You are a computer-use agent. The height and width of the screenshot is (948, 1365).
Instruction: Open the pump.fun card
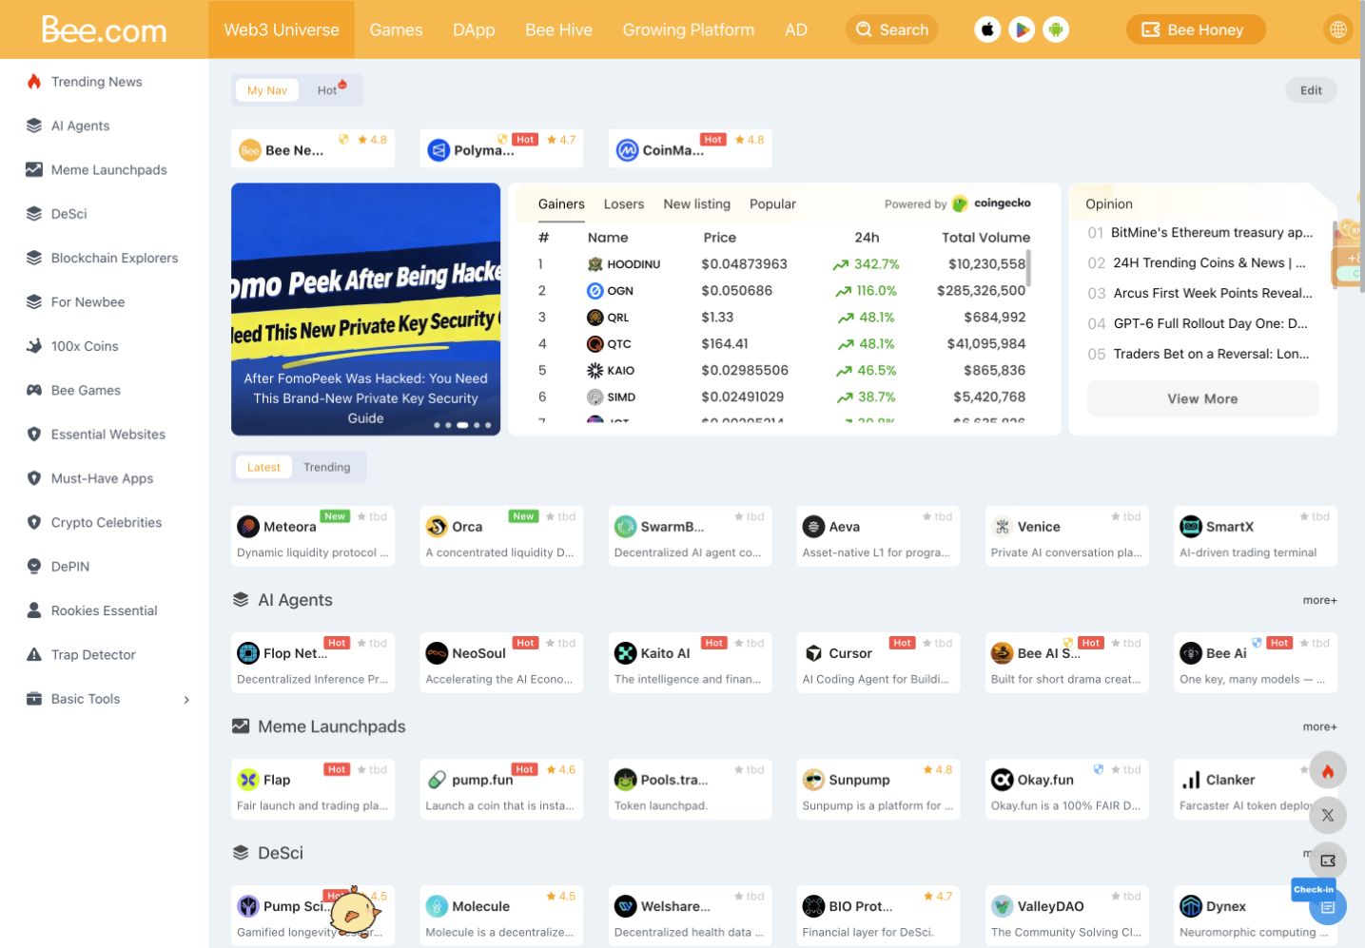501,787
